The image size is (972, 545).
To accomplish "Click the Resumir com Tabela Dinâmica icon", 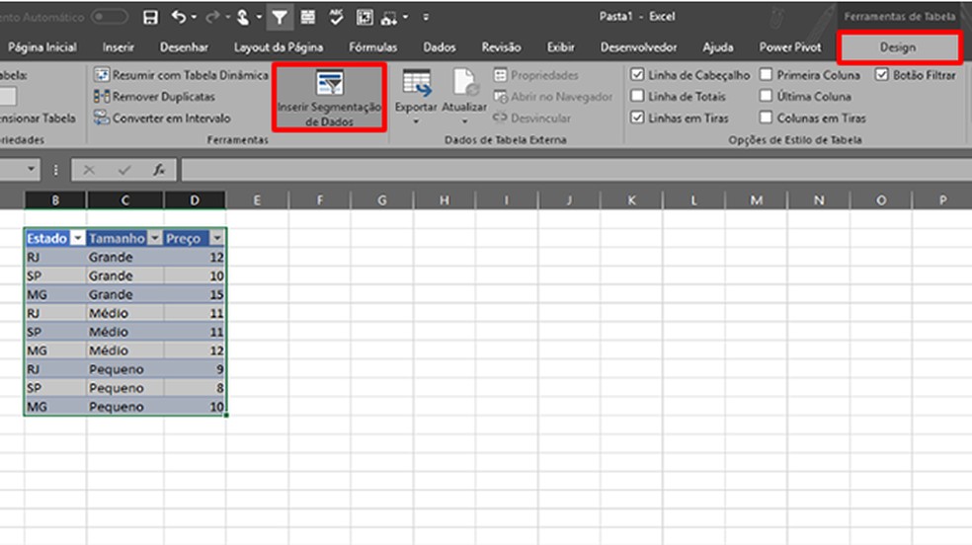I will [102, 75].
